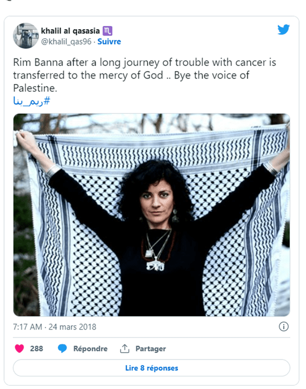This screenshot has width=306, height=389.
Task: Open the Twitter bird logo
Action: tap(283, 29)
